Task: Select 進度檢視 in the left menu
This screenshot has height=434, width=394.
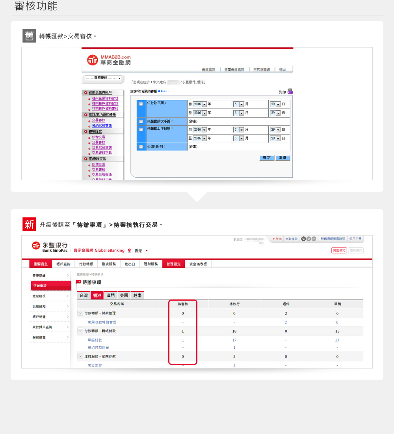Action: click(50, 296)
